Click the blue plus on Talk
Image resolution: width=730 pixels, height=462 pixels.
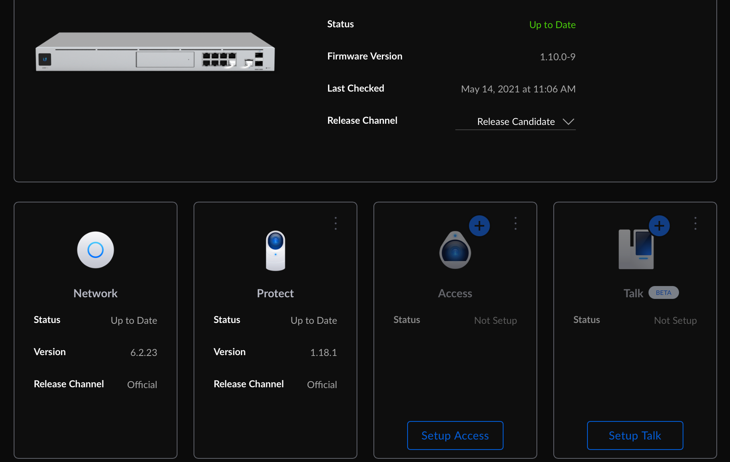click(659, 226)
